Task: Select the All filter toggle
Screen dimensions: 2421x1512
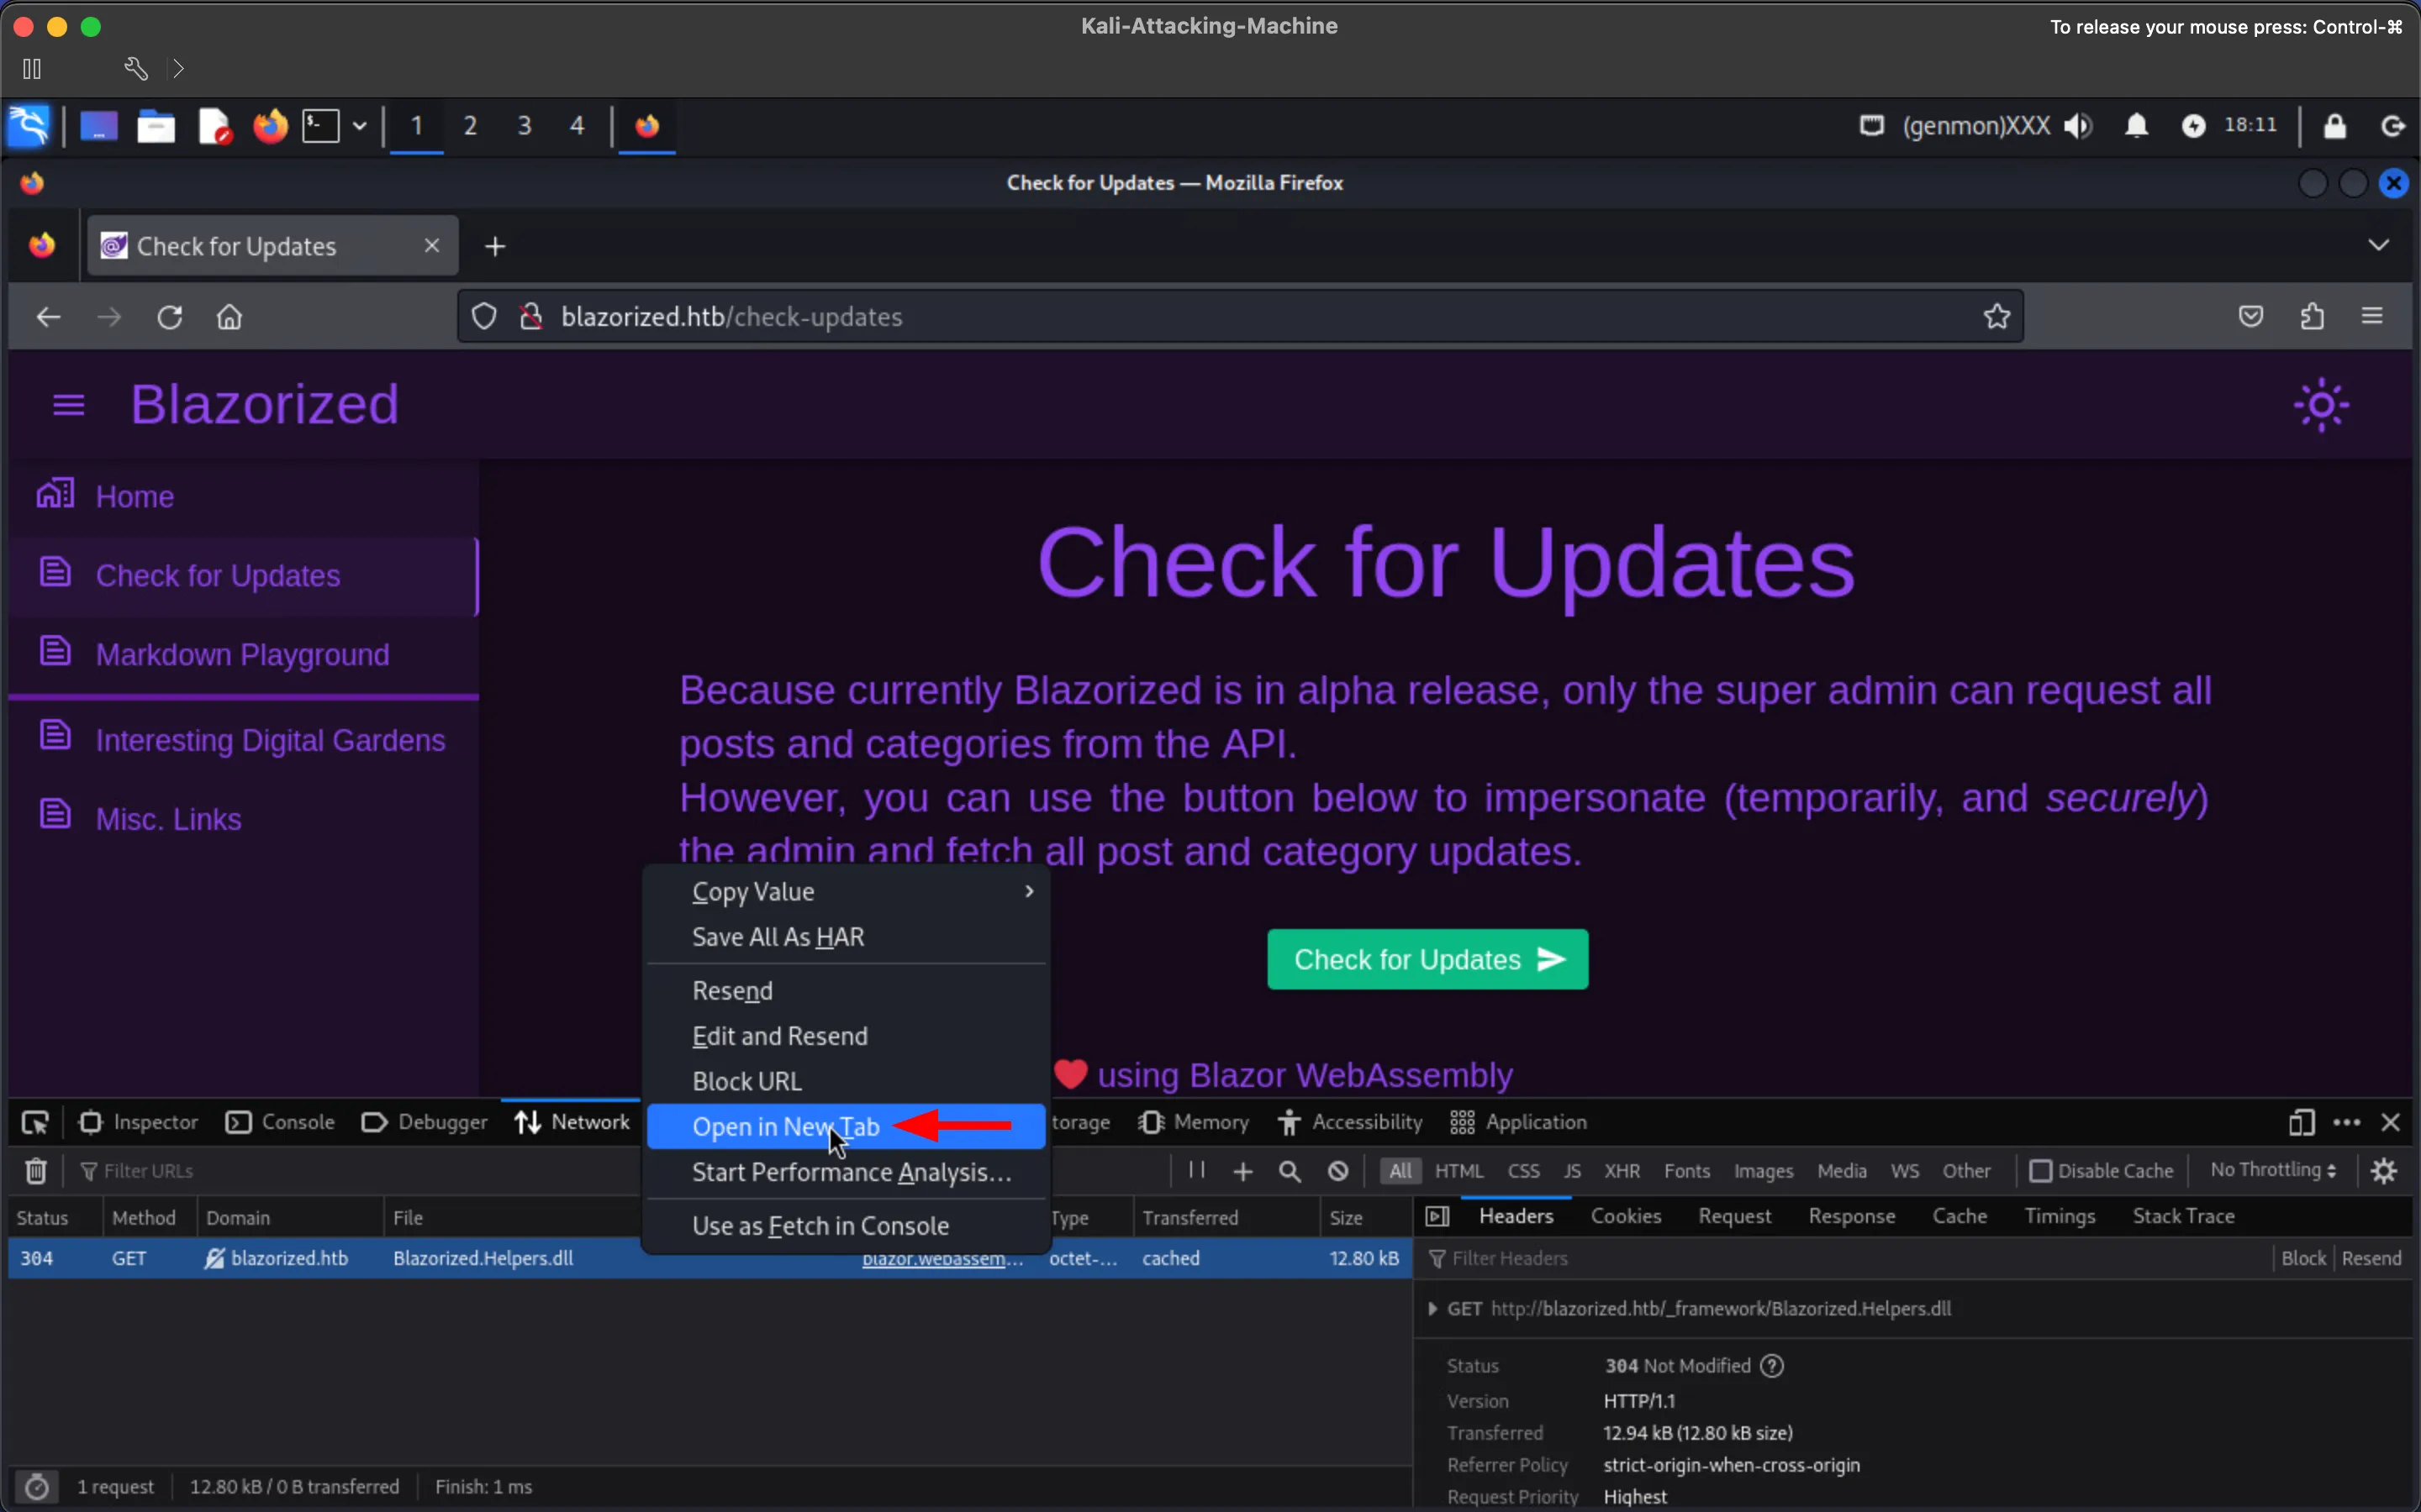Action: point(1400,1170)
